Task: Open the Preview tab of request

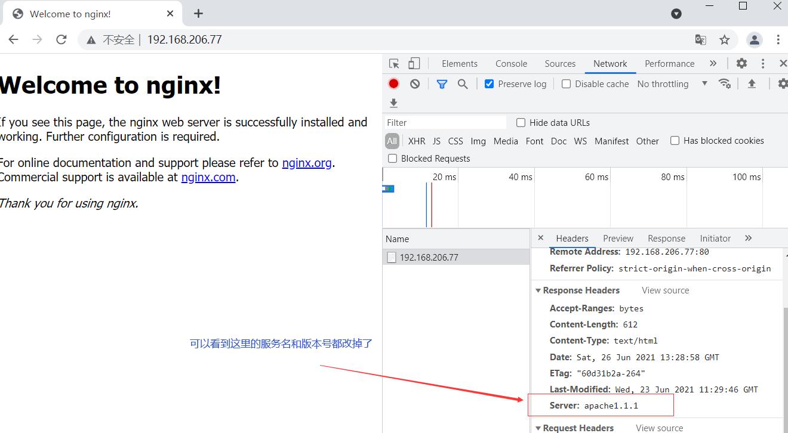Action: 618,238
